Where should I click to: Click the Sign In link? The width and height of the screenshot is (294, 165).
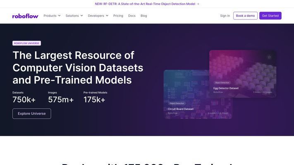pos(225,16)
